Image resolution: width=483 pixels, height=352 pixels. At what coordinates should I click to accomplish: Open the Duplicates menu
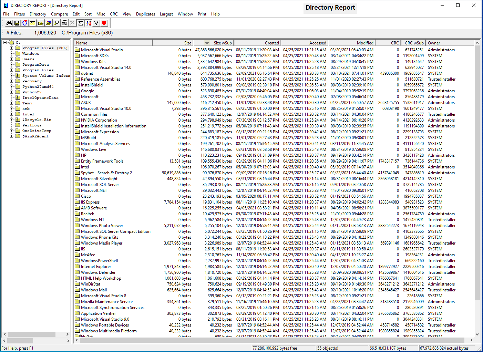pos(145,14)
